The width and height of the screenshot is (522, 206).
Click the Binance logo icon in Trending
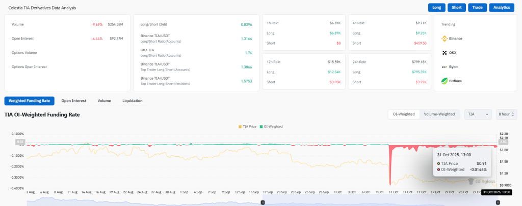point(444,39)
